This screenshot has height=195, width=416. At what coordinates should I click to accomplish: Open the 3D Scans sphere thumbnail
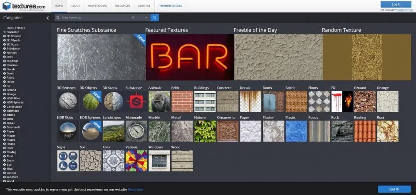(x=114, y=101)
